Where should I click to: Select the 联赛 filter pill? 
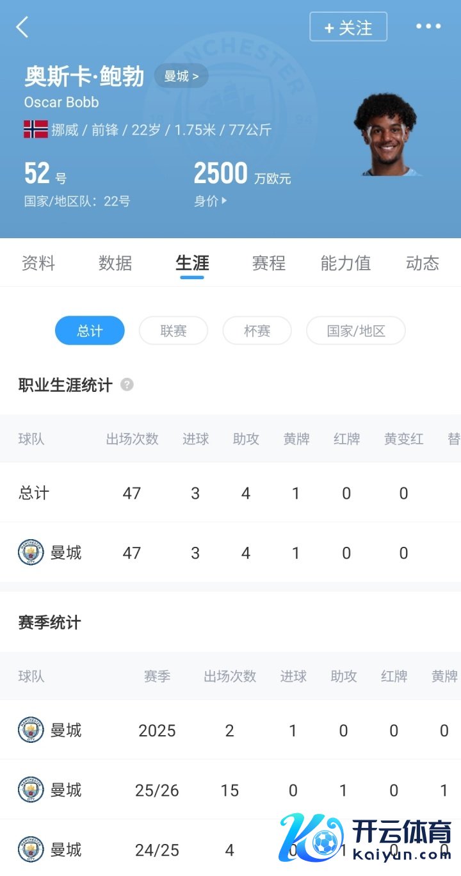point(174,331)
